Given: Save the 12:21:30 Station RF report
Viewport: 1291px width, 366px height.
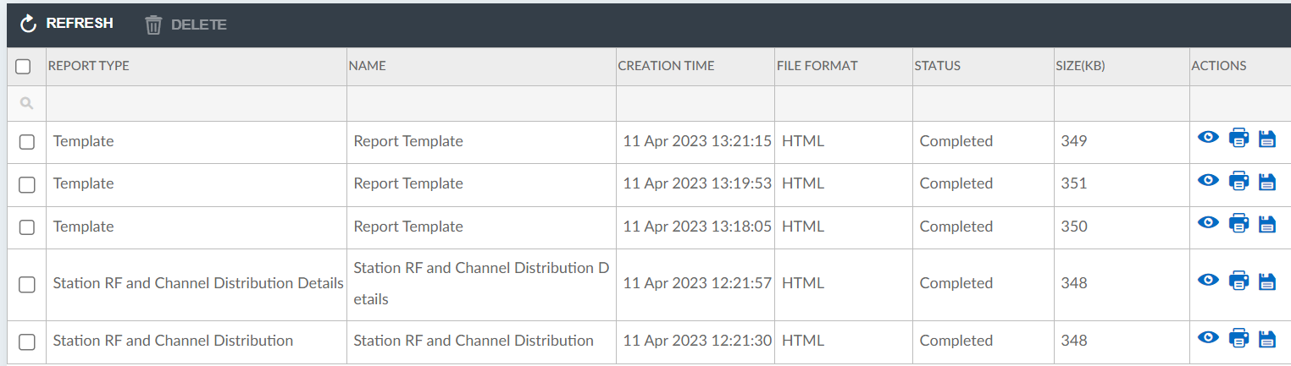Looking at the screenshot, I should click(1267, 339).
